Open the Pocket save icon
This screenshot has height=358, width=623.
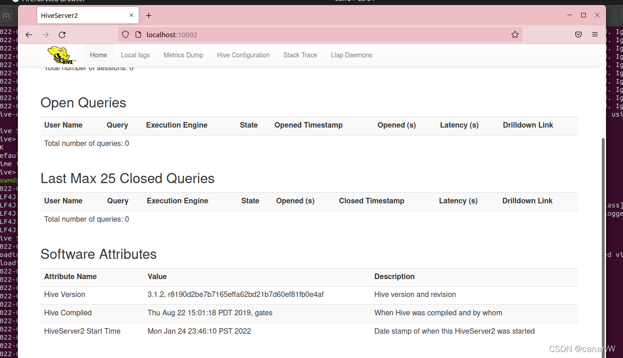pos(579,34)
